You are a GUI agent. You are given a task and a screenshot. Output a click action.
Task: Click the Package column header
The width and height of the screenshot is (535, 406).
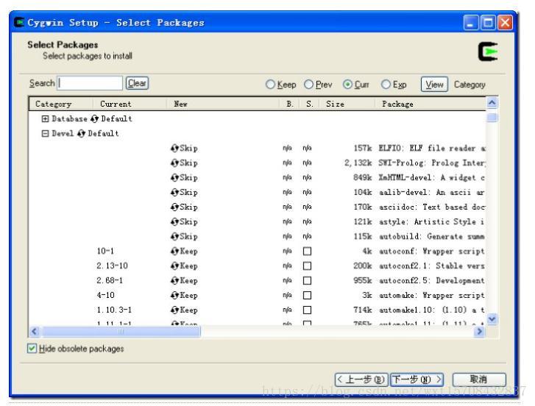[431, 104]
